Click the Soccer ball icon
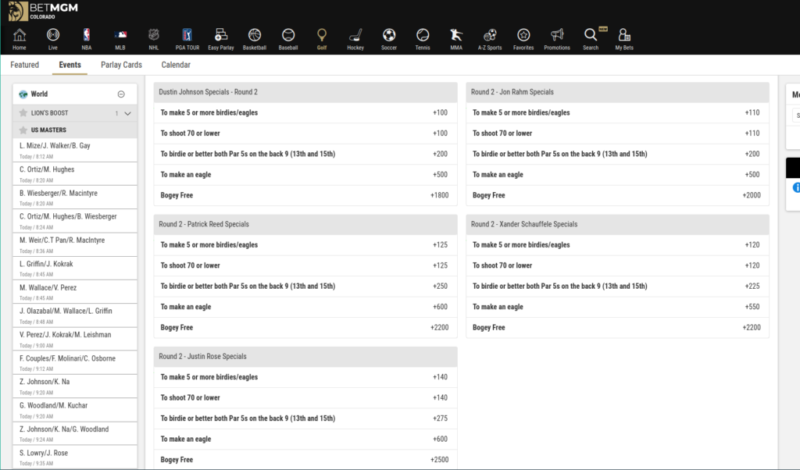The height and width of the screenshot is (470, 800). pos(389,35)
